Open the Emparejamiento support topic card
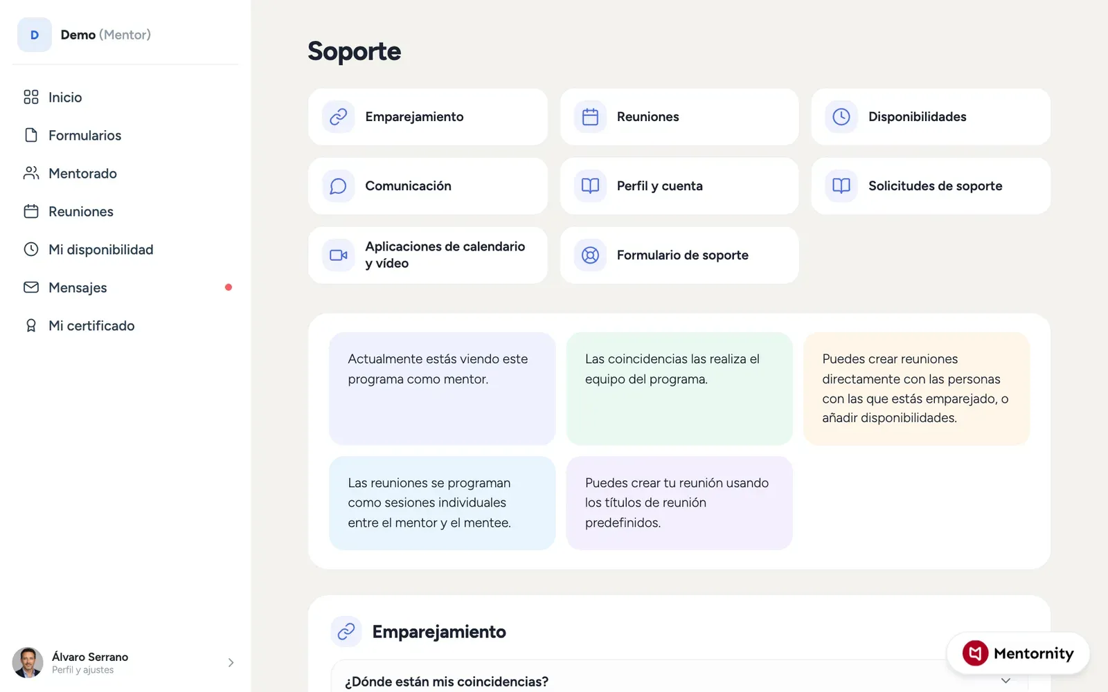This screenshot has width=1108, height=692. tap(428, 117)
